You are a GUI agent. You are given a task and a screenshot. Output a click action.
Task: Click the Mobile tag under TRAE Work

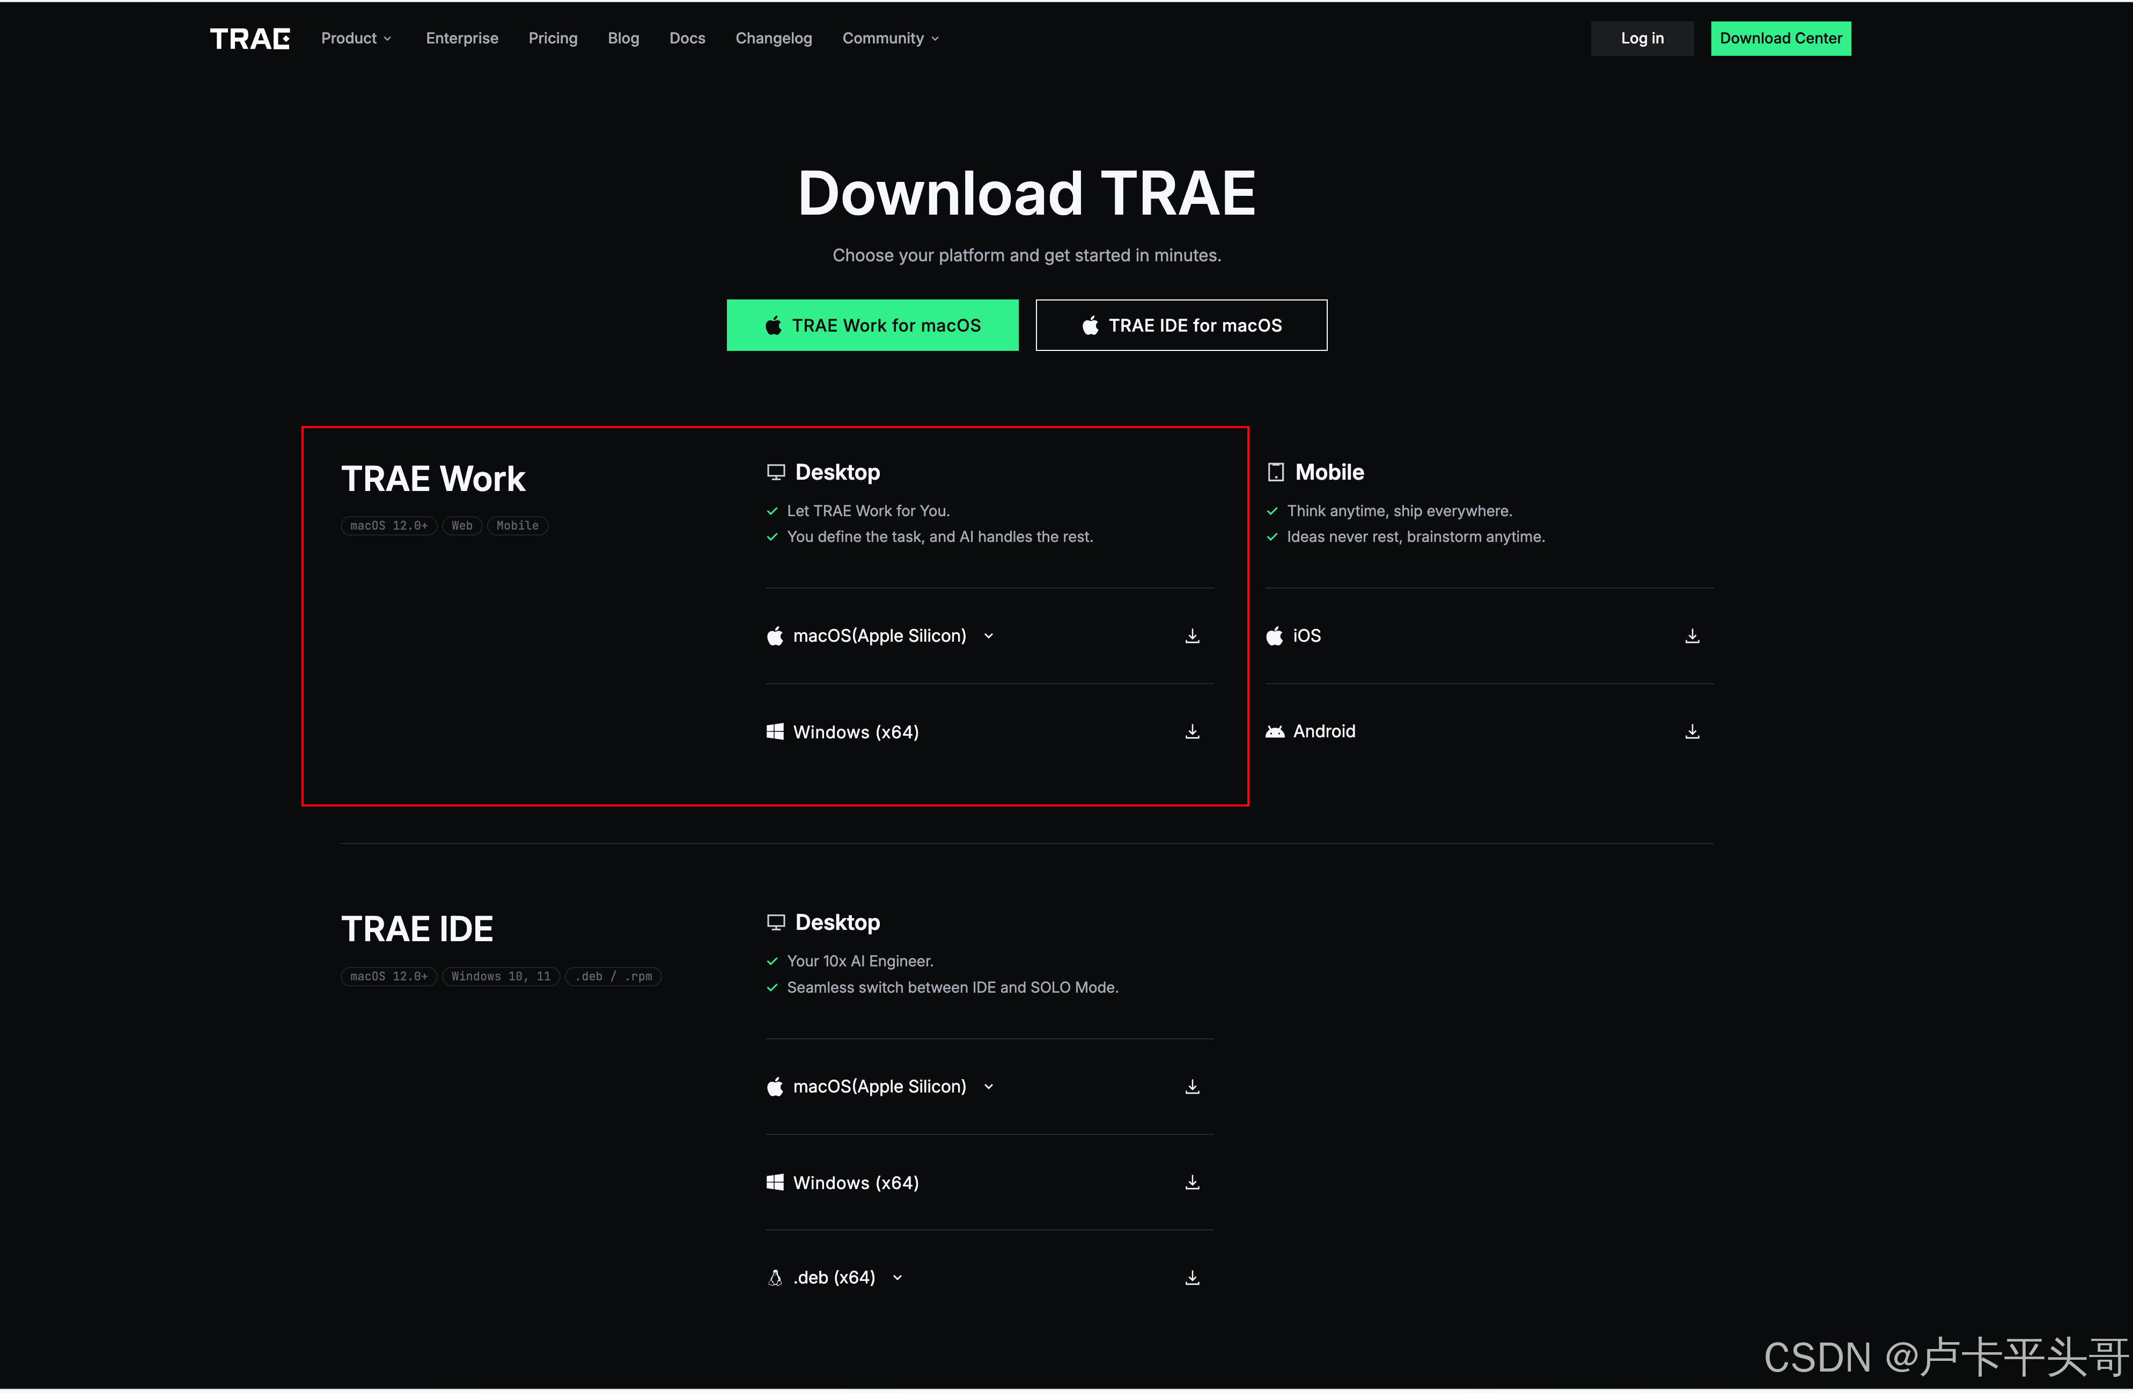[x=517, y=525]
